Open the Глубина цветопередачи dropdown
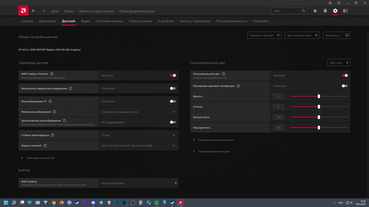Screen dimensions: 369x207 coord(174,135)
